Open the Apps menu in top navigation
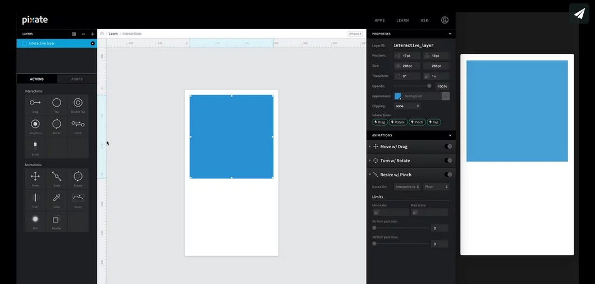Image resolution: width=595 pixels, height=284 pixels. (379, 21)
